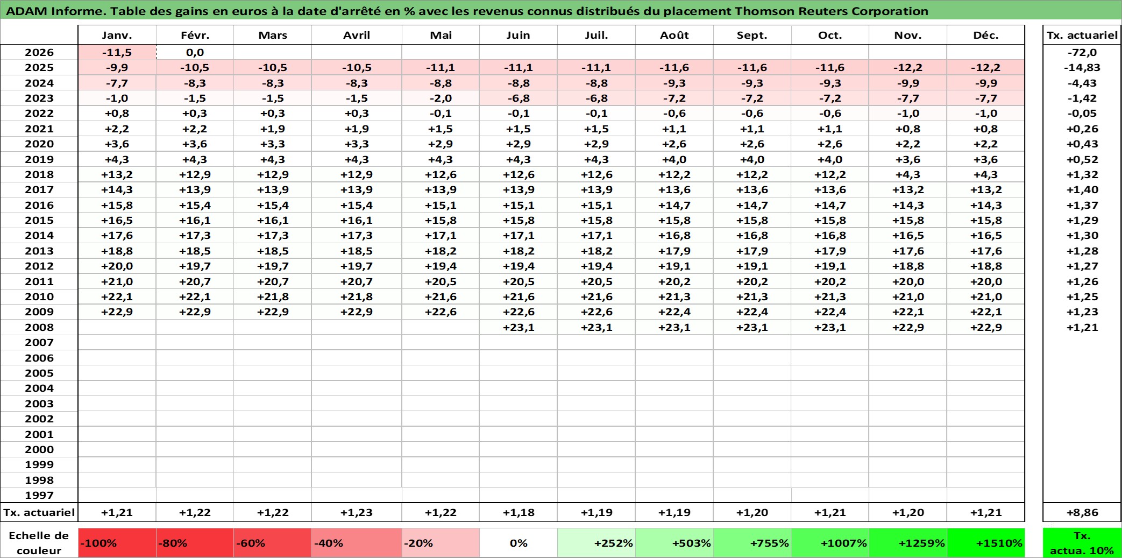The height and width of the screenshot is (558, 1122).
Task: Click the 'Juil.' column header
Action: pyautogui.click(x=596, y=35)
